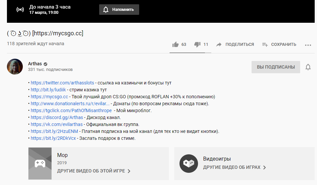Open the twitter.com/arthasslots link
Viewport: 317px width, 185px height.
tap(62, 83)
